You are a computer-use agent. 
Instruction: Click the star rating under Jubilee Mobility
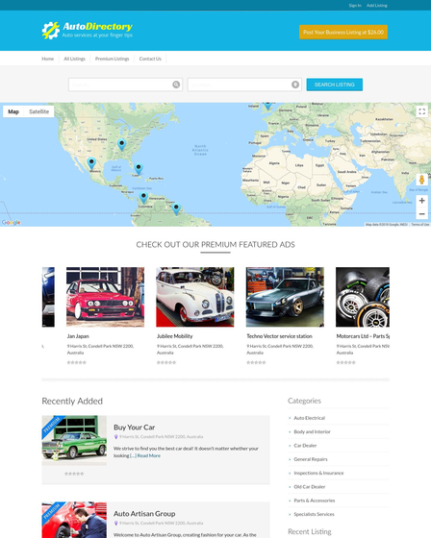click(166, 362)
